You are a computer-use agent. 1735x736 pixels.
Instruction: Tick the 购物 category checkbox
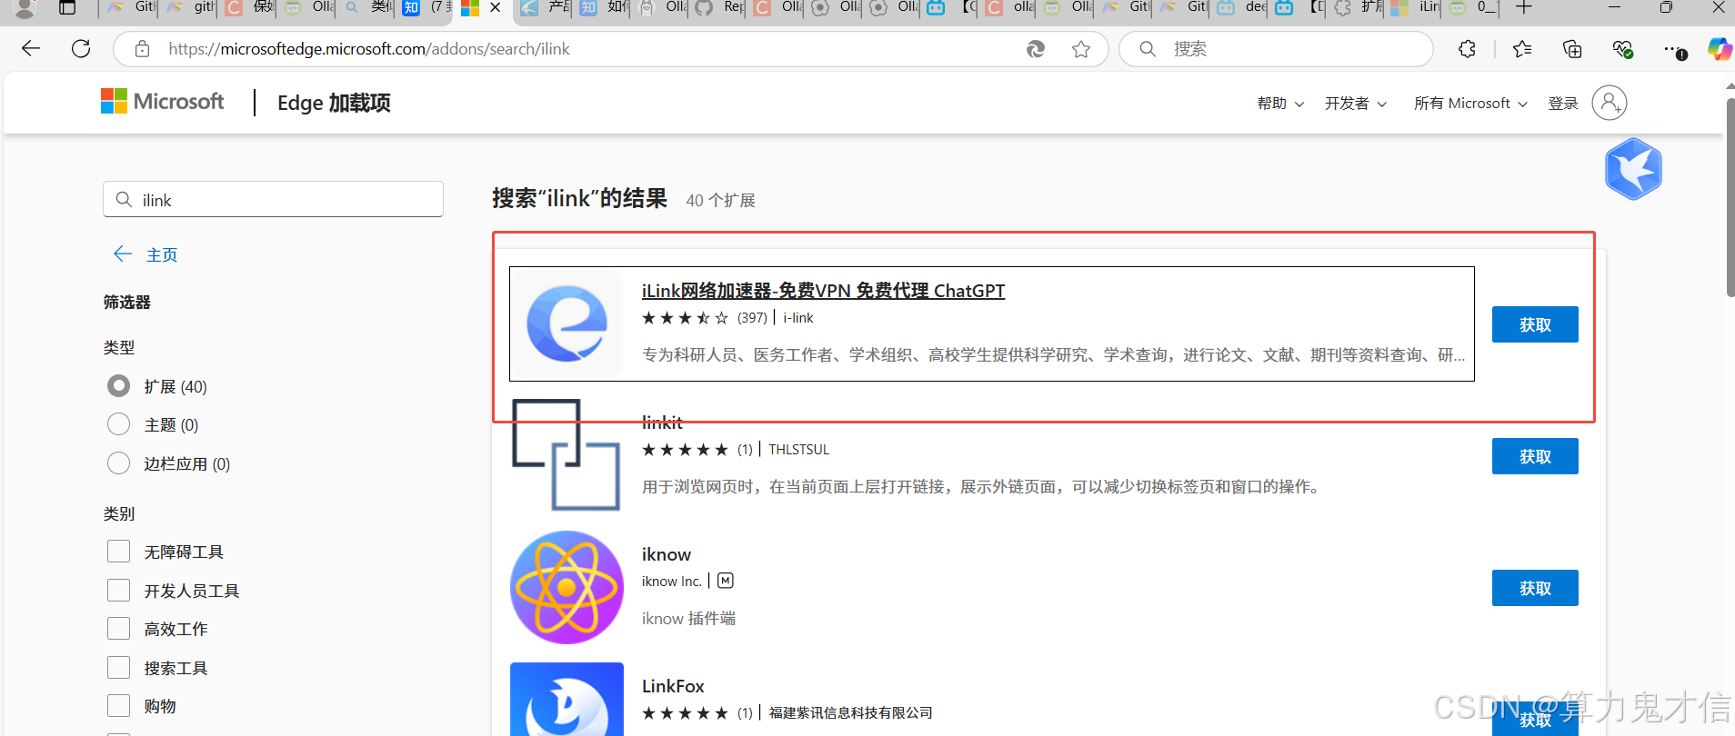[x=118, y=706]
